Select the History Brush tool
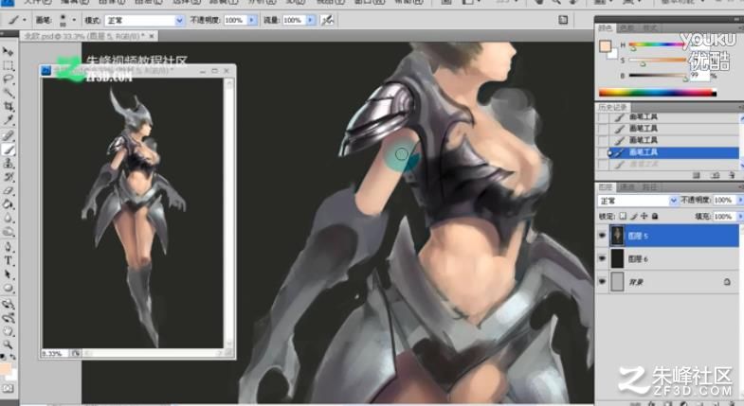The height and width of the screenshot is (406, 744). click(8, 177)
